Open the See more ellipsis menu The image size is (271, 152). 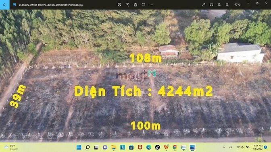[151, 5]
